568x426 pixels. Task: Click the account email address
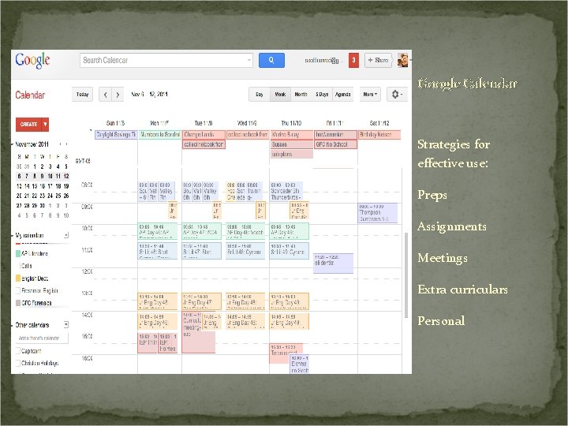(323, 61)
